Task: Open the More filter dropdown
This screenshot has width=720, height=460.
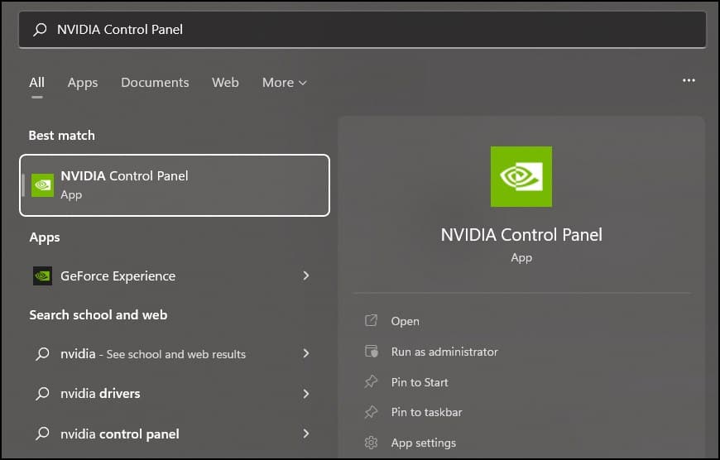Action: coord(284,83)
